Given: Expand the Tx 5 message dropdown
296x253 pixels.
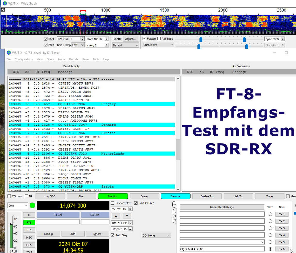Looking at the screenshot, I should pos(262,242).
